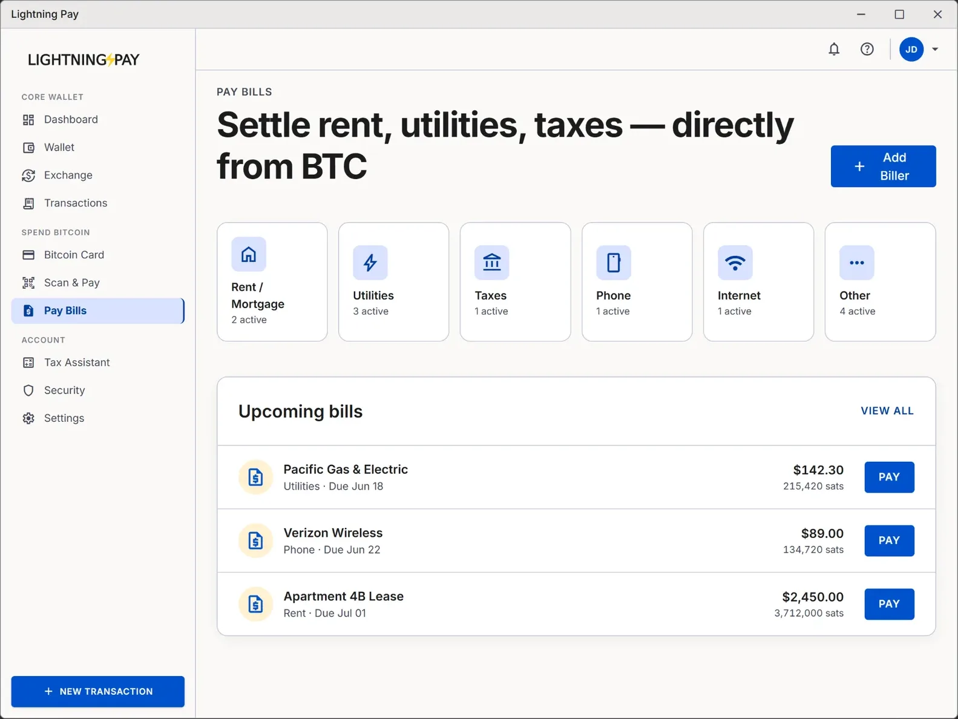Image resolution: width=958 pixels, height=719 pixels.
Task: Click "Utilities · Due Jun 18" text
Action: 333,487
